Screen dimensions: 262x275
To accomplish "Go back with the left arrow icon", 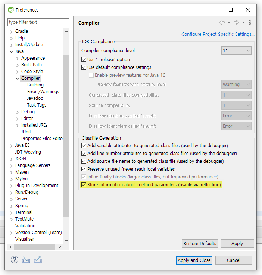I will coord(222,22).
